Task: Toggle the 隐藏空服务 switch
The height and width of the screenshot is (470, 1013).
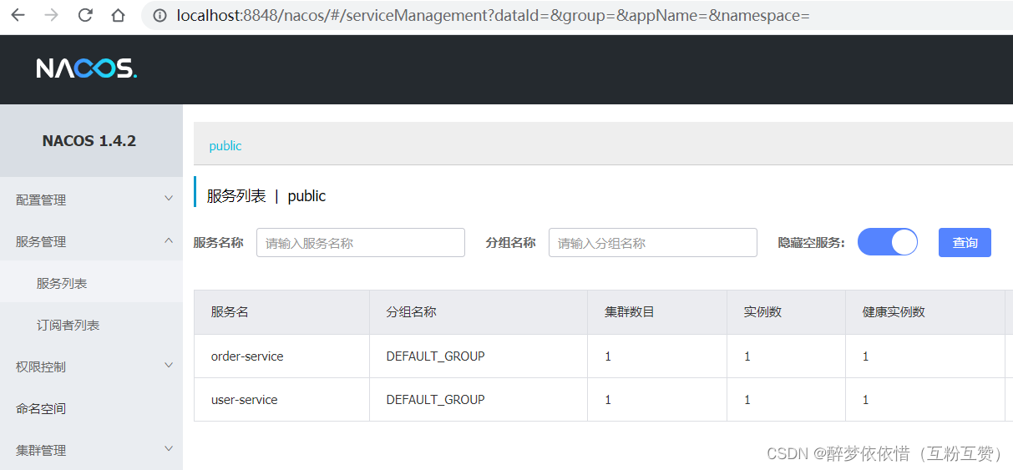Action: pos(888,242)
